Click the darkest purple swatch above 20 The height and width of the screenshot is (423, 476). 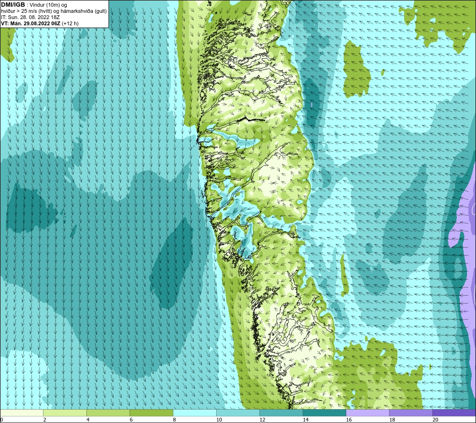454,413
